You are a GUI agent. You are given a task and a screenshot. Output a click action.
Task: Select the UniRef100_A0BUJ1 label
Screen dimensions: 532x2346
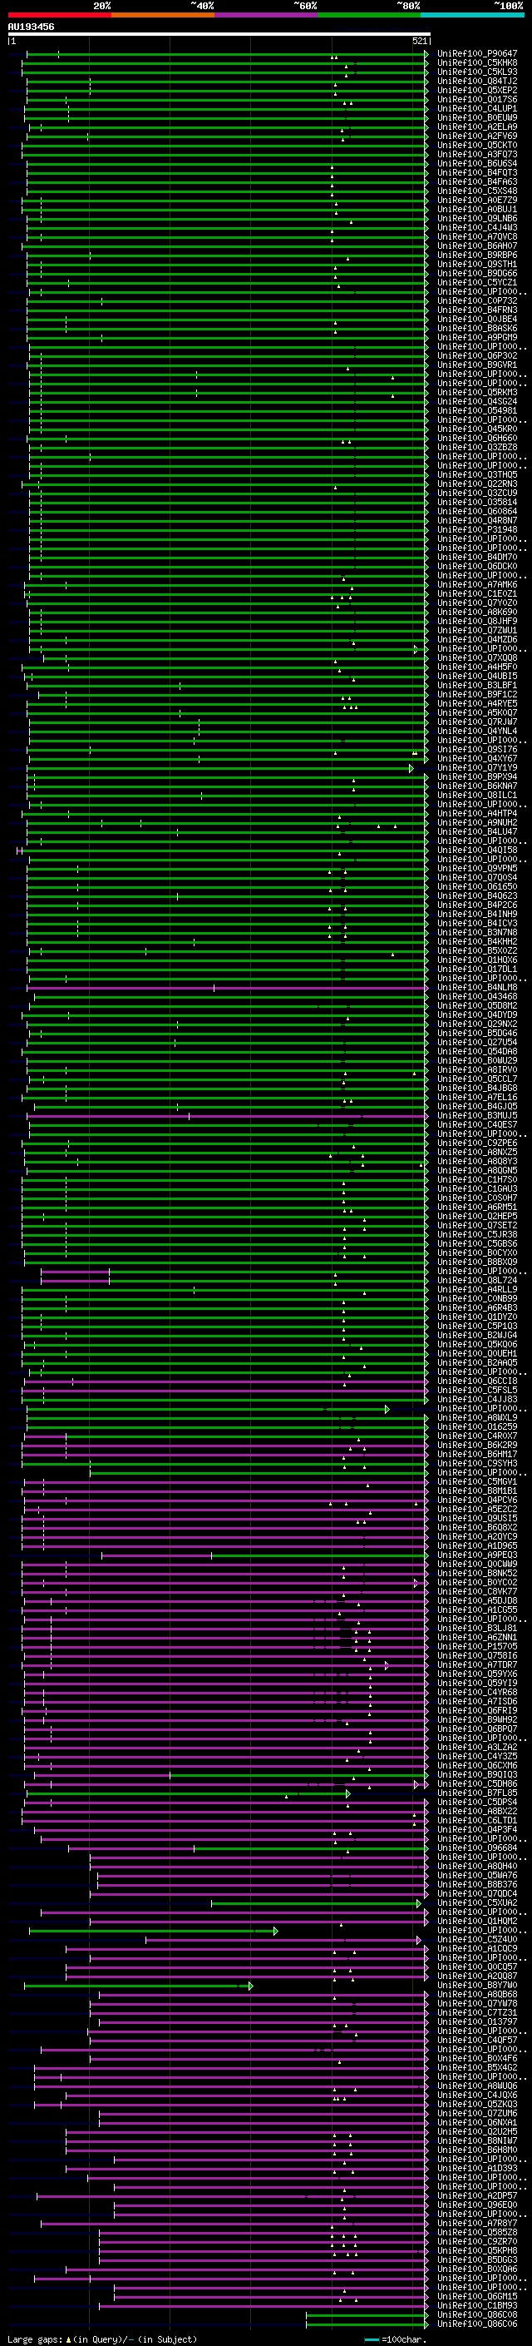(x=476, y=210)
